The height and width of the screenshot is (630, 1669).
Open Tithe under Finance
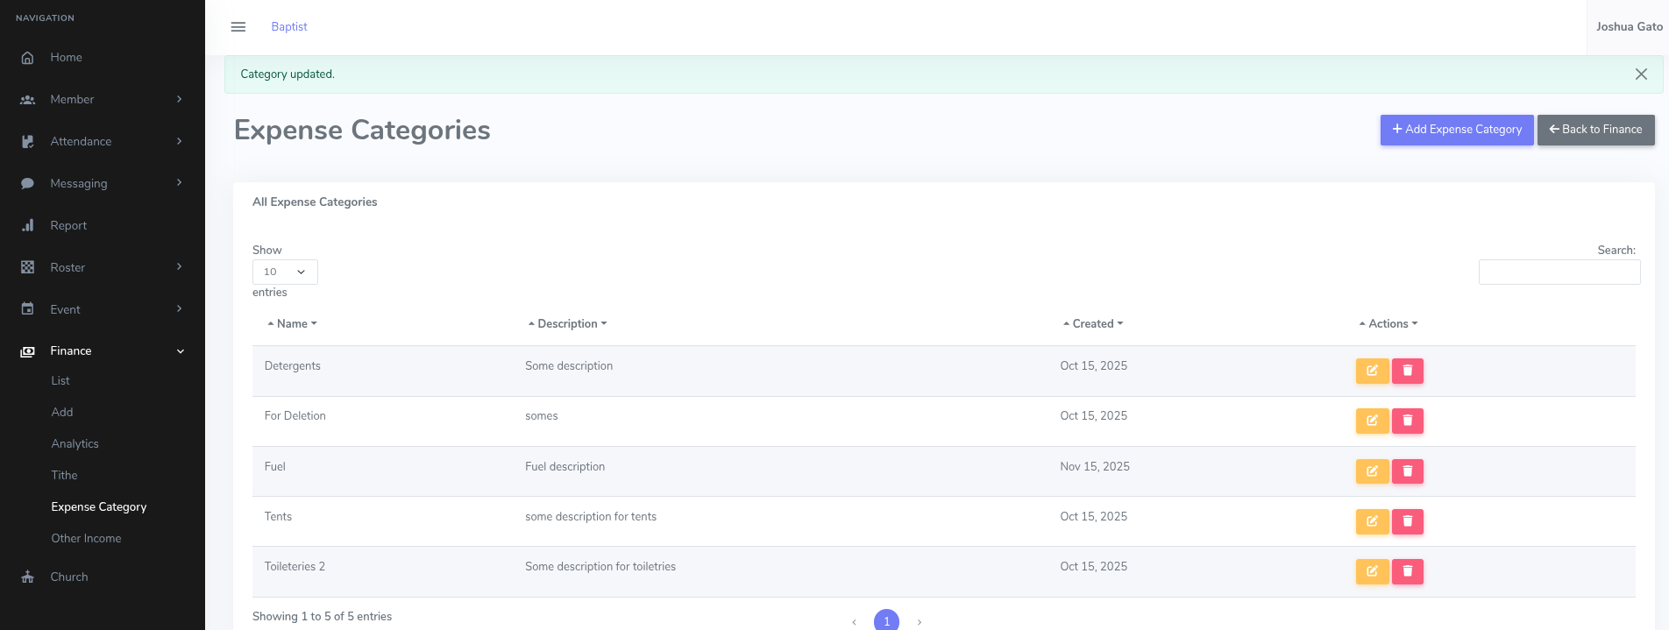pos(64,475)
